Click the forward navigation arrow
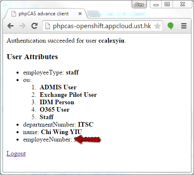This screenshot has height=175, width=194. [22, 26]
